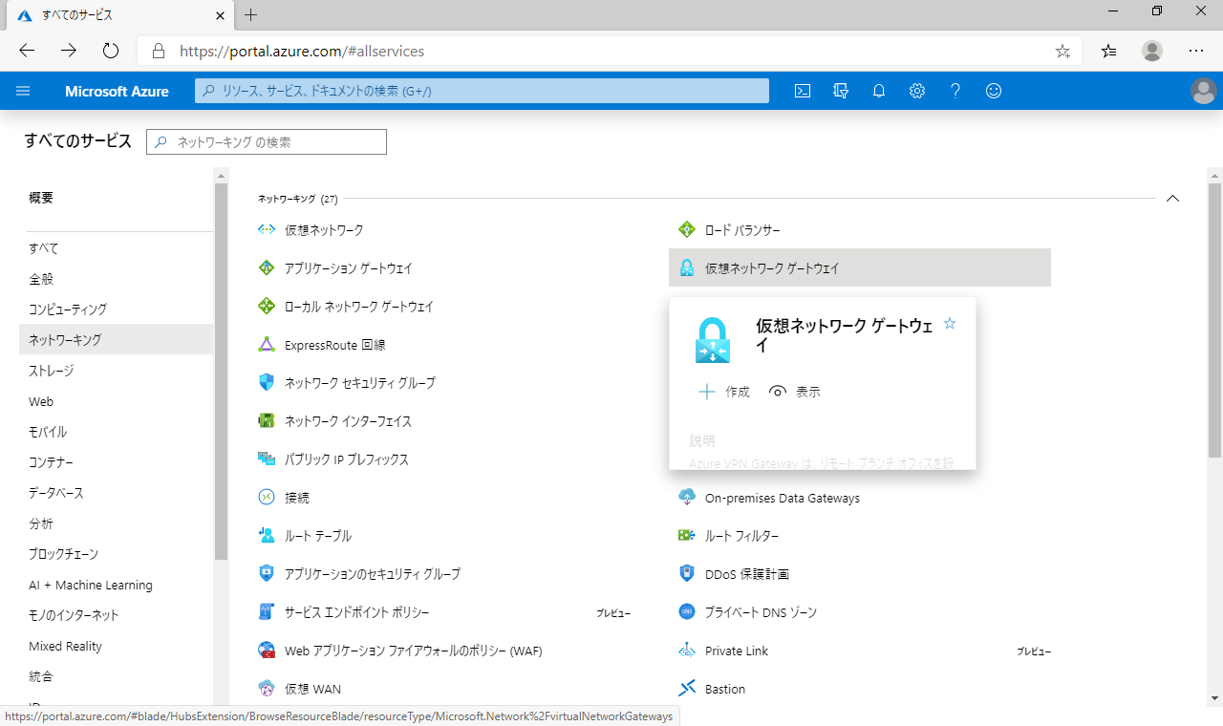The image size is (1223, 726).
Task: Open the Azure portal hamburger menu
Action: click(x=24, y=91)
